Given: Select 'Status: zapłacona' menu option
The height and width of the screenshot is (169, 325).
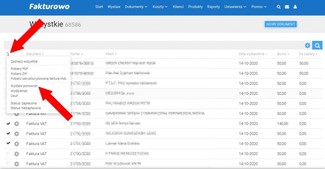Looking at the screenshot, I should 24,103.
